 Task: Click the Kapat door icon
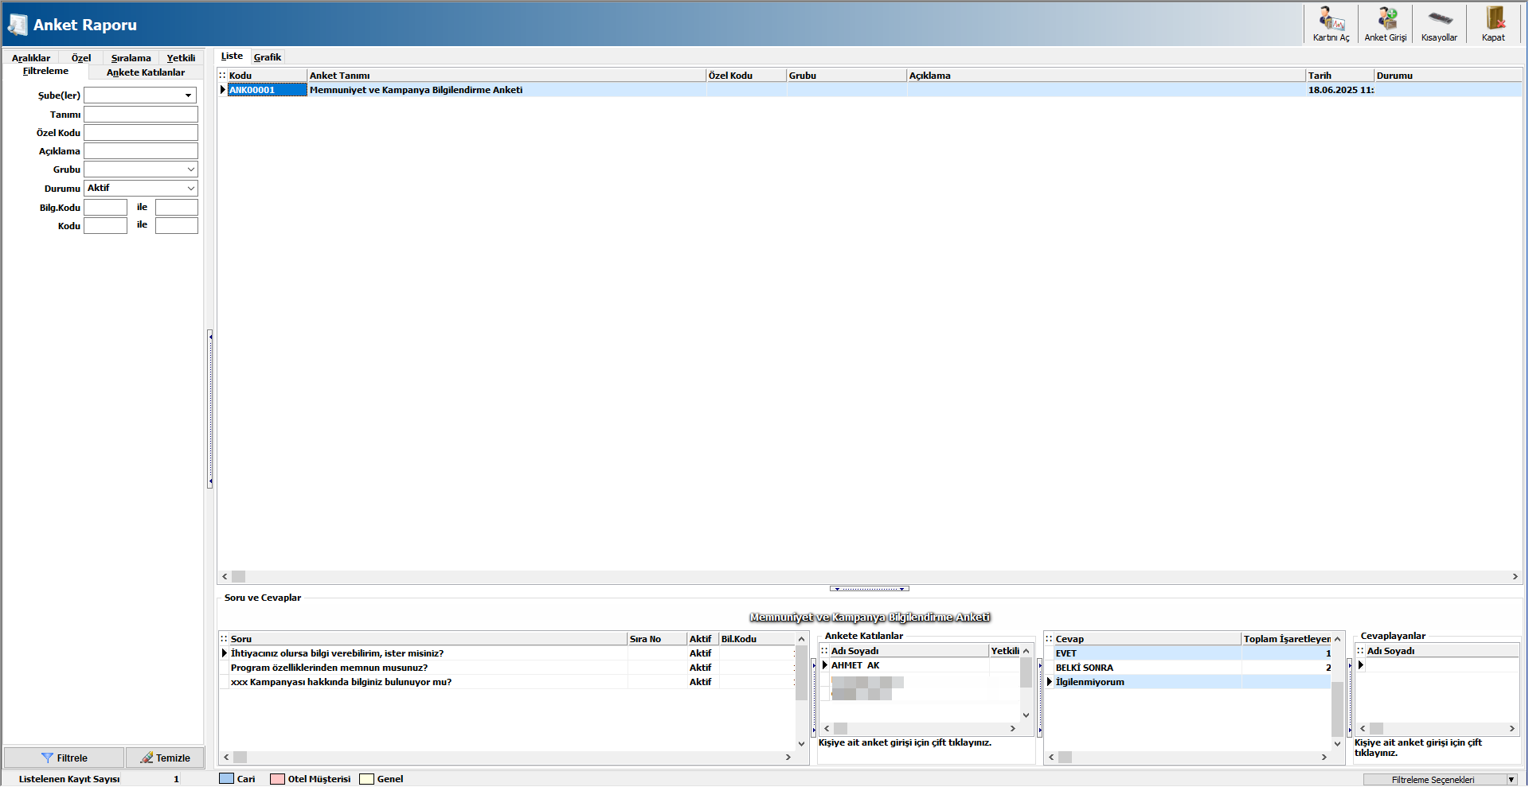1493,19
